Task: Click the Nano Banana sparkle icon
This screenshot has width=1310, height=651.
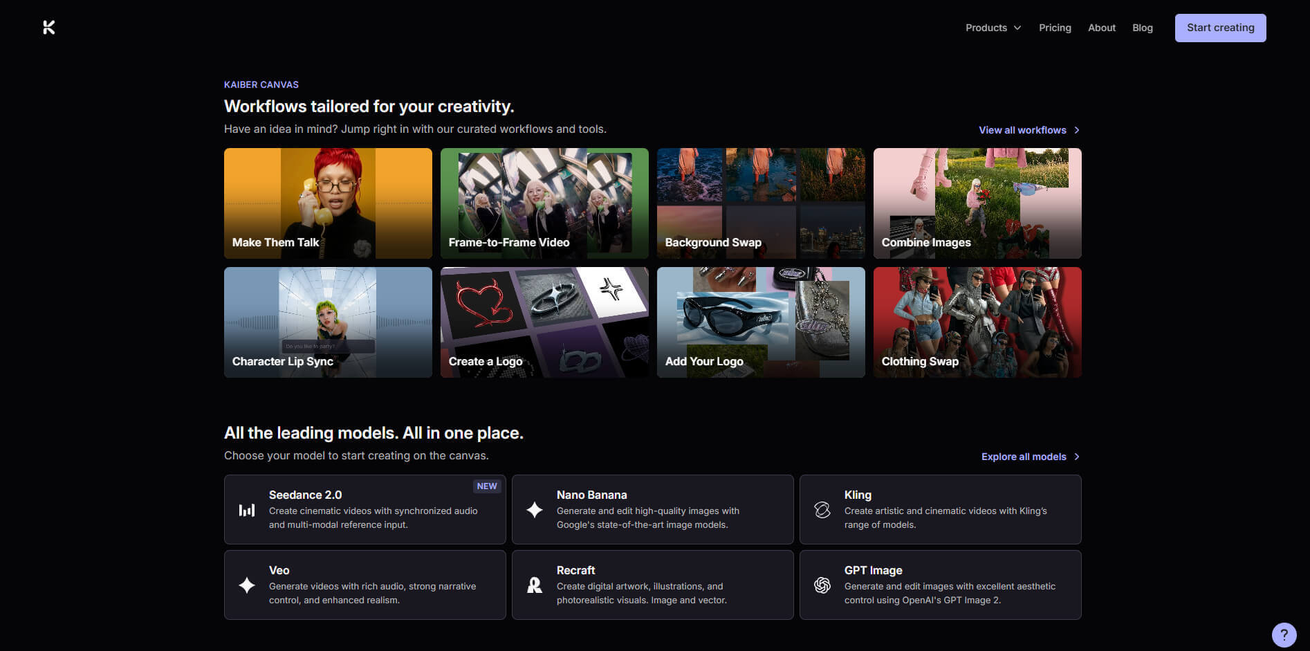Action: [535, 510]
